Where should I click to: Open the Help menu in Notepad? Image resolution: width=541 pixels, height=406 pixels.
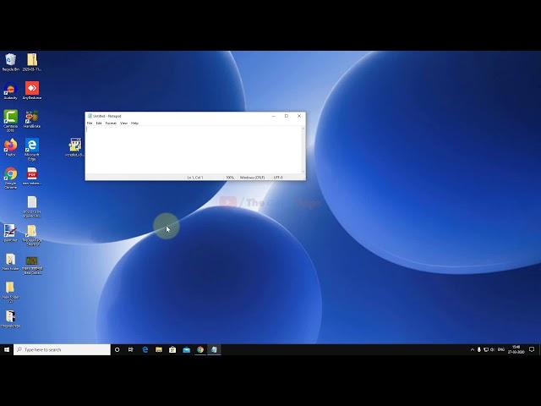pyautogui.click(x=134, y=123)
